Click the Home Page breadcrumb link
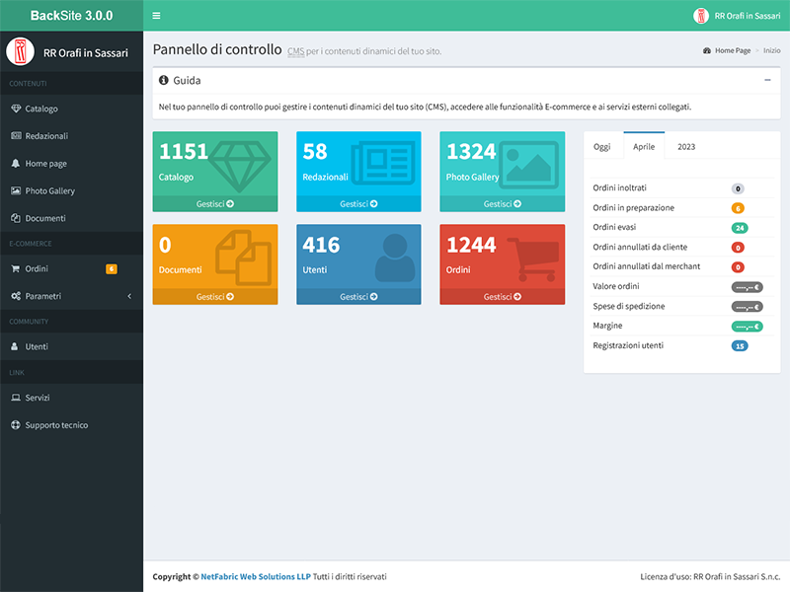790x592 pixels. tap(733, 50)
